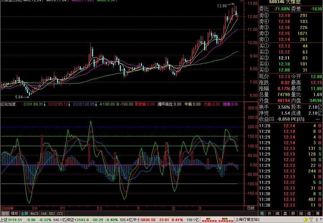Image resolution: width=323 pixels, height=223 pixels.
Task: Select the SAR indicator tab
Action: pyautogui.click(x=44, y=214)
